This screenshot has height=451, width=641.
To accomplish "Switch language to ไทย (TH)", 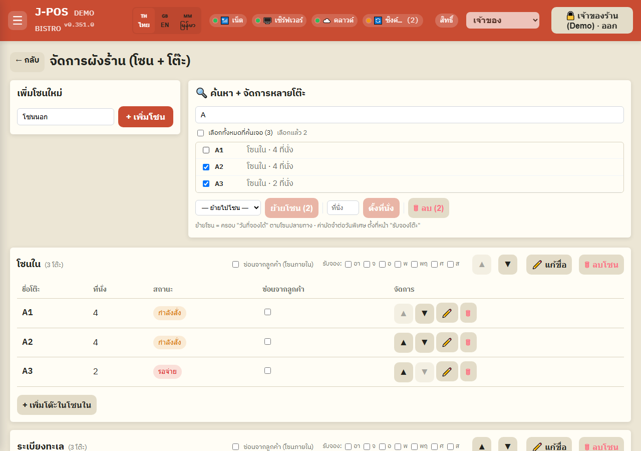I will pyautogui.click(x=144, y=21).
